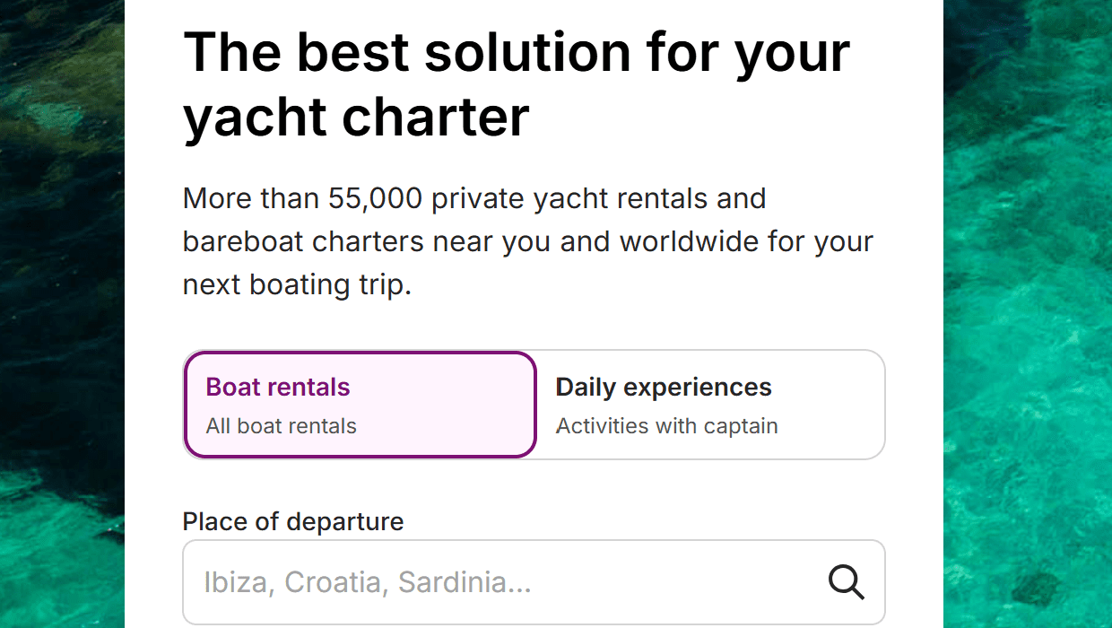Click the turquoise water background on the right
The width and height of the screenshot is (1112, 628).
click(1028, 314)
